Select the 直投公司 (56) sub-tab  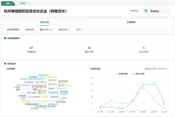(x=46, y=30)
